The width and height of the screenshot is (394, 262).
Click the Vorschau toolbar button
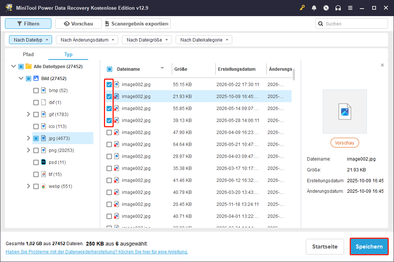(78, 24)
